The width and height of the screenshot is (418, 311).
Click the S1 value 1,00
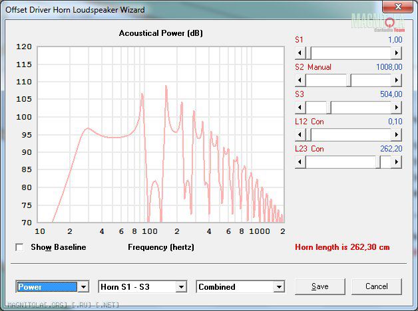[395, 40]
